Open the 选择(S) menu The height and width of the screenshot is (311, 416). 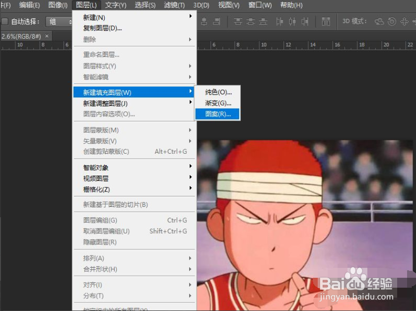145,5
